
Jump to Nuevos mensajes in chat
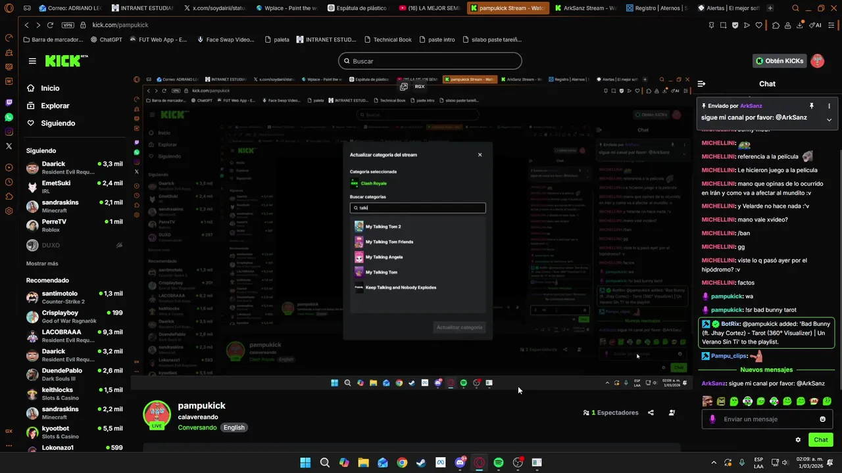coord(766,370)
